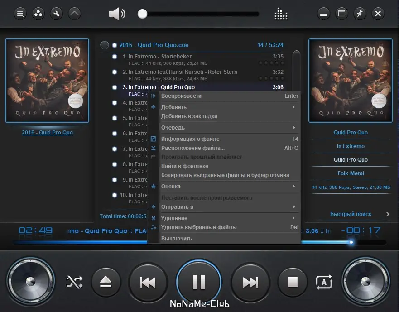Screen dimensions: 399x312
Task: Click the Быстрый поиск label
Action: click(x=351, y=214)
